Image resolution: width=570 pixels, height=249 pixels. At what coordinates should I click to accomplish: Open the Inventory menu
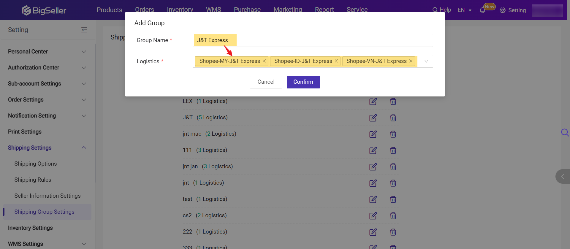pos(180,9)
